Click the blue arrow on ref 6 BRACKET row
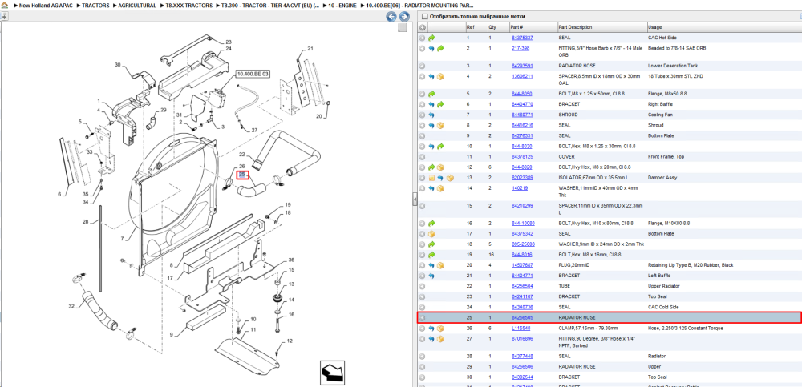802x387 pixels. click(x=431, y=104)
